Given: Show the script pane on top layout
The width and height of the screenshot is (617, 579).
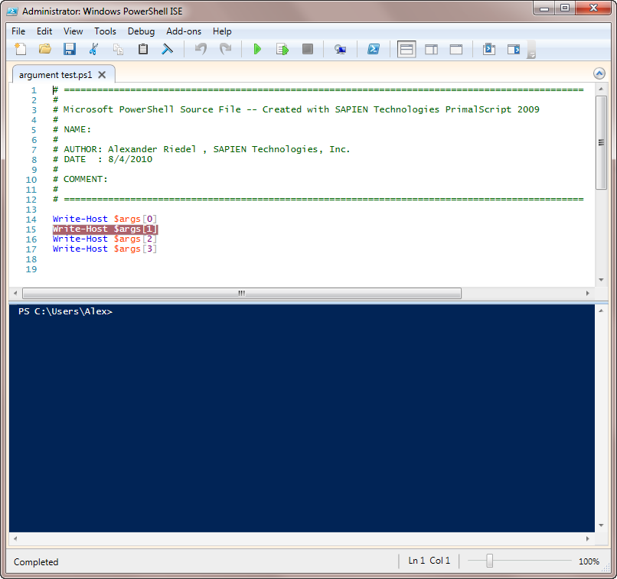Looking at the screenshot, I should click(406, 50).
